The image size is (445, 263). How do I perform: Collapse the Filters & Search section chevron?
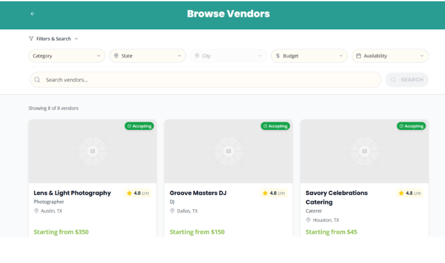click(76, 39)
